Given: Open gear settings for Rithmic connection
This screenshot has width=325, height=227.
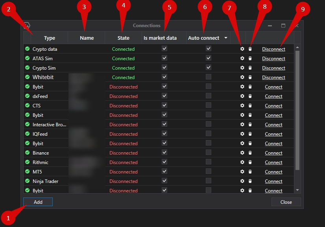Looking at the screenshot, I should coord(242,162).
